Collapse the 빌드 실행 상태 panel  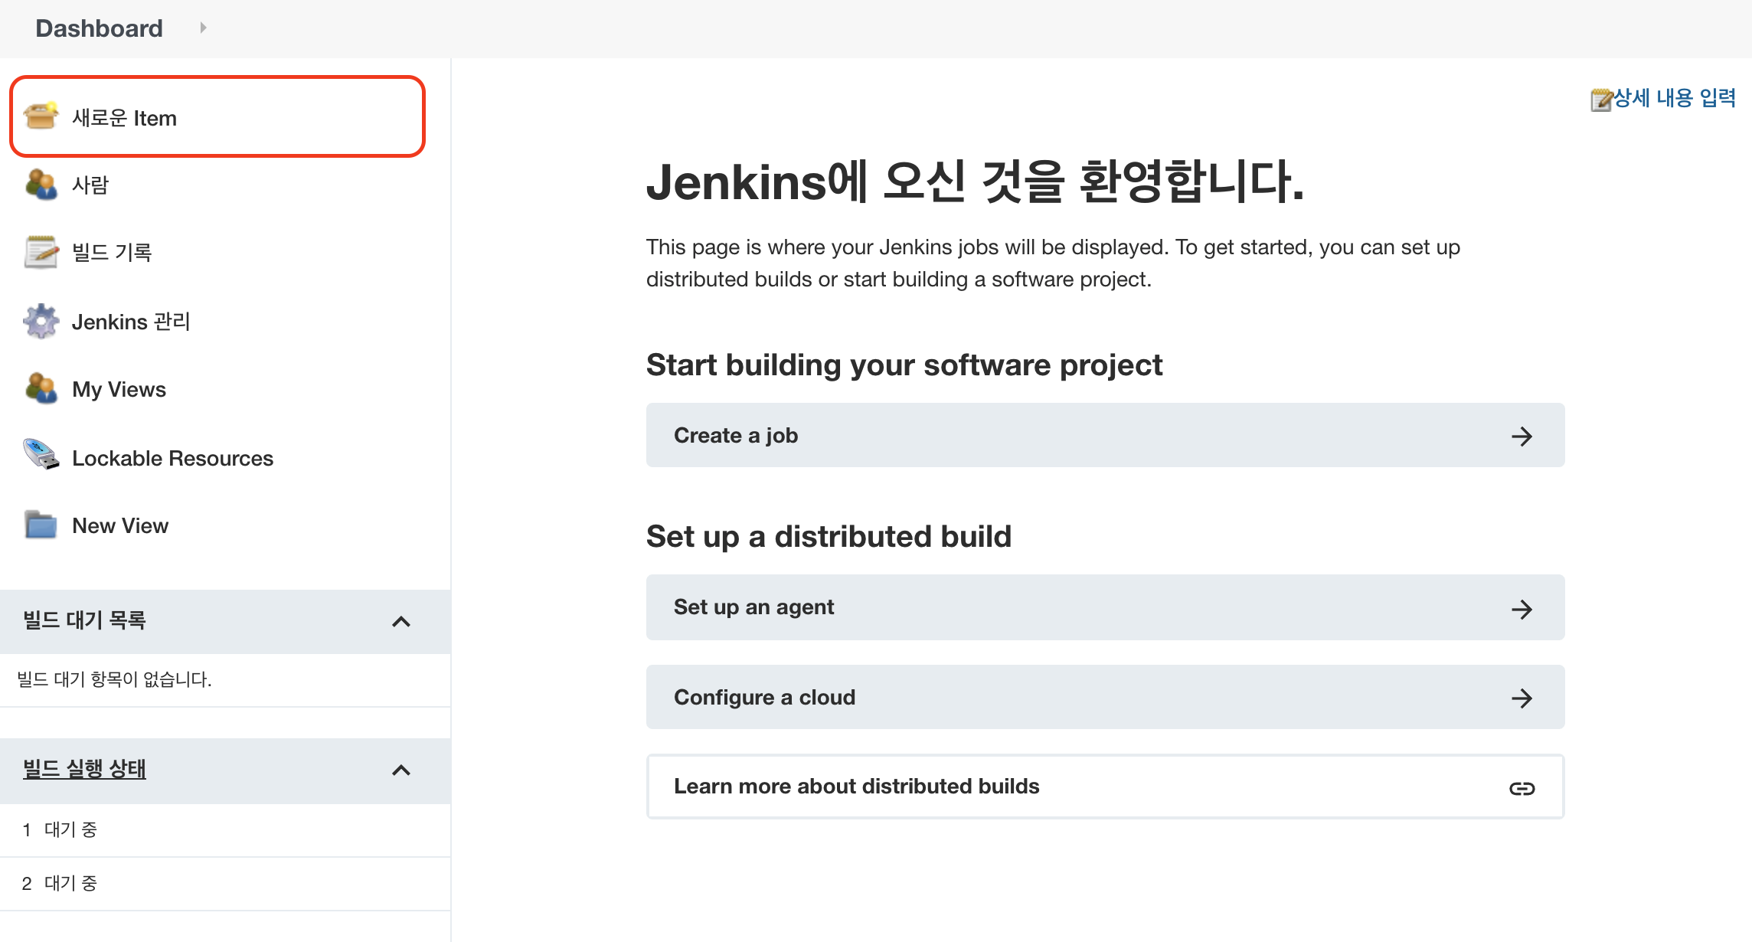[401, 770]
